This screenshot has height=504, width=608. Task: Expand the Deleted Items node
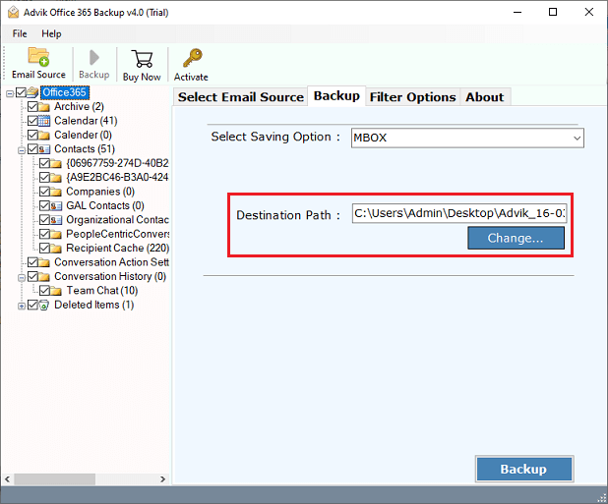[22, 307]
